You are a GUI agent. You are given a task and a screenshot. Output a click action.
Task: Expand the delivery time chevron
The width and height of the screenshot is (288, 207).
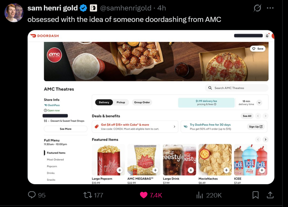(x=259, y=103)
